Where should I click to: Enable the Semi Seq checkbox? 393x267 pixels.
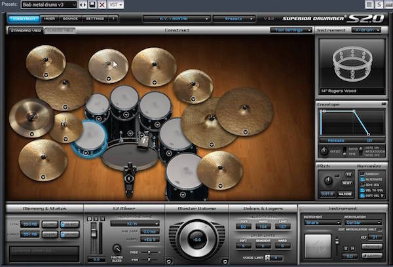(362, 185)
